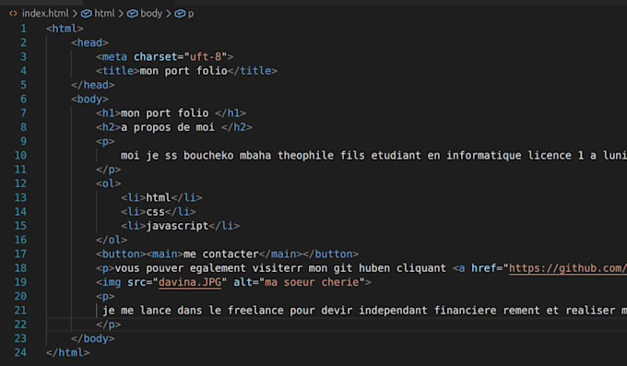Place cursor on the charset "uft-8" value
627x366 pixels.
click(206, 57)
